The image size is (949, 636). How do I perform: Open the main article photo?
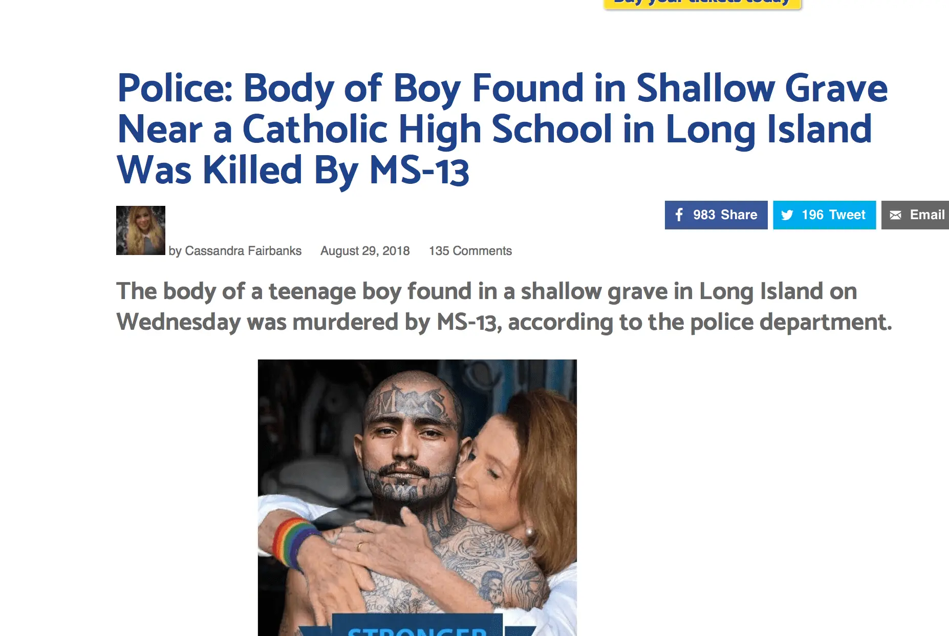click(417, 498)
